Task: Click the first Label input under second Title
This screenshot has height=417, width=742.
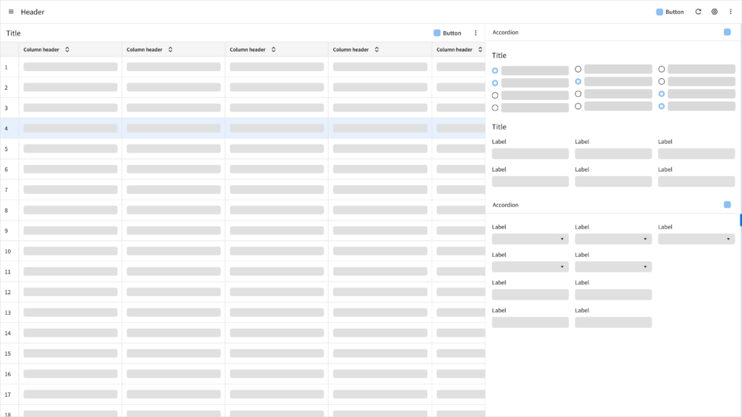Action: (x=530, y=153)
